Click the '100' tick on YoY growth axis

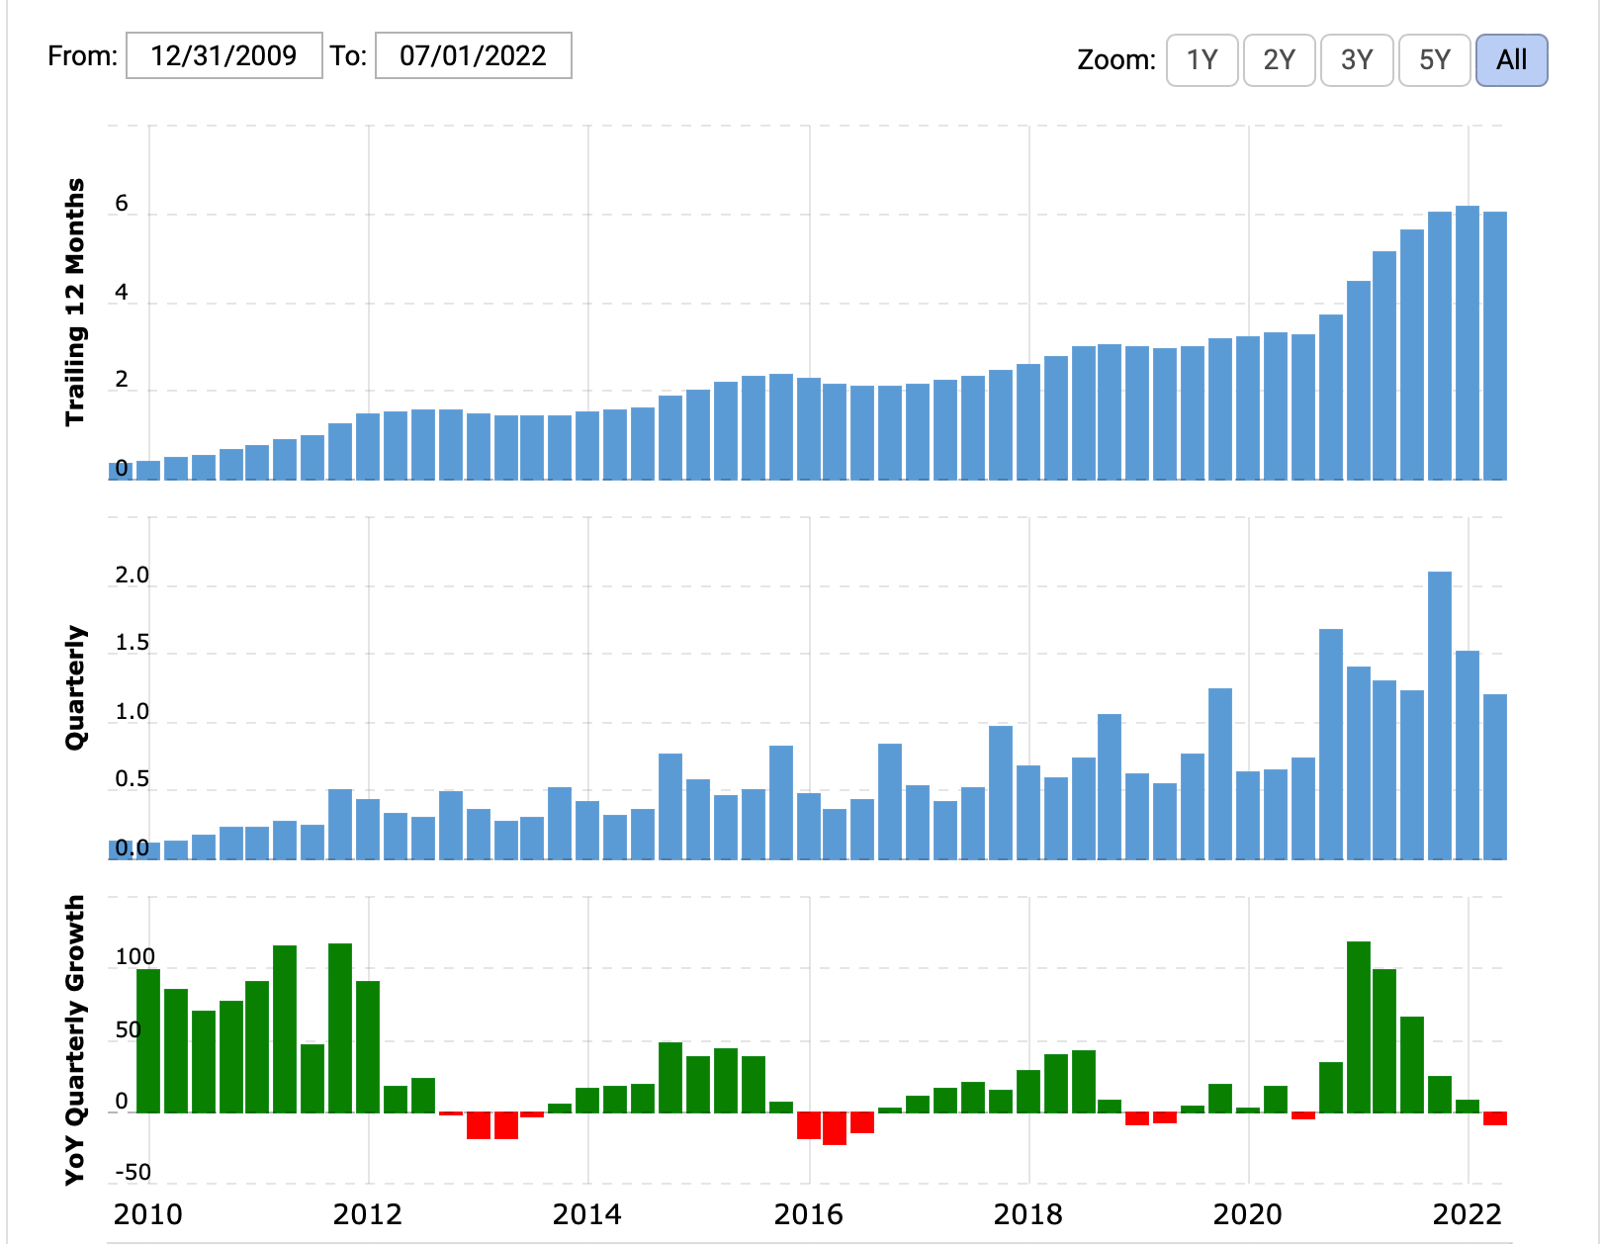135,957
